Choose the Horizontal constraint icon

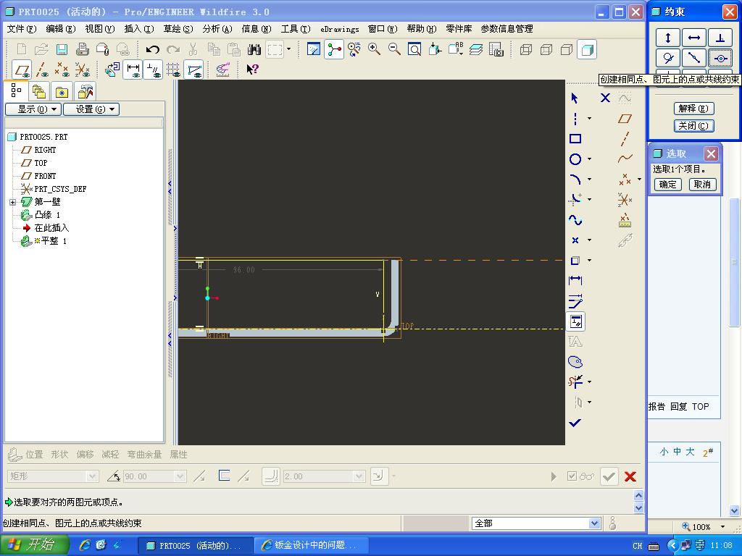coord(694,38)
